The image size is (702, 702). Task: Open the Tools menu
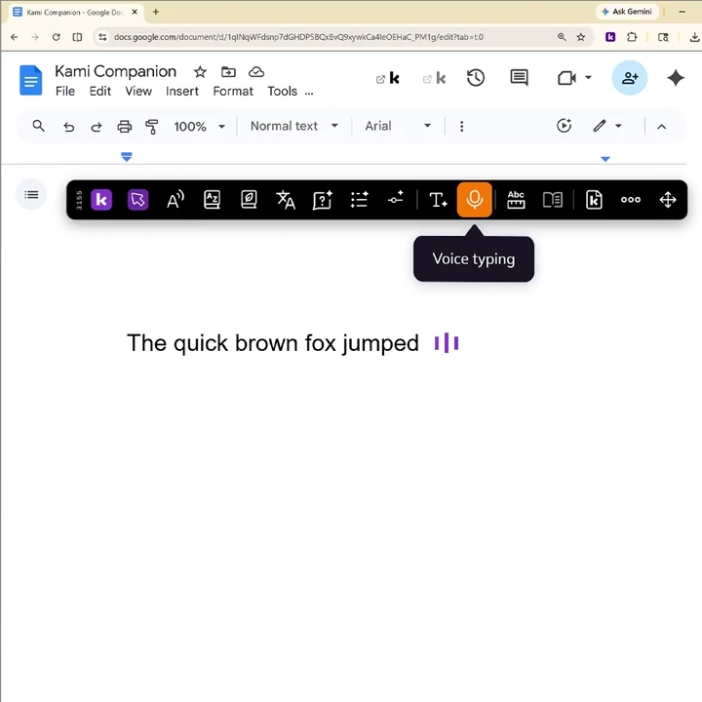[x=282, y=91]
